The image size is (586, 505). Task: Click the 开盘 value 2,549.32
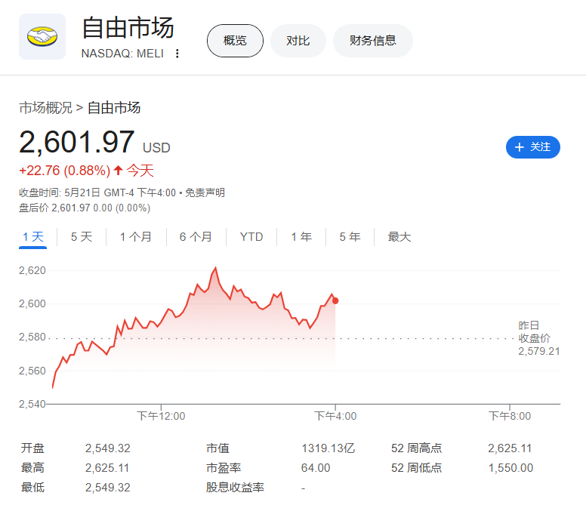coord(108,448)
